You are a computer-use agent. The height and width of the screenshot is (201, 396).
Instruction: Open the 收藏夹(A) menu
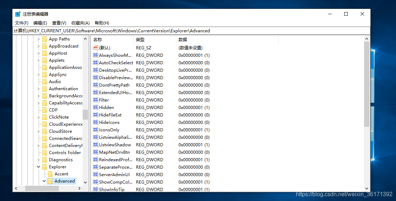(80, 23)
